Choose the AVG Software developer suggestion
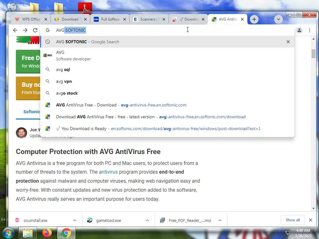 pyautogui.click(x=167, y=55)
